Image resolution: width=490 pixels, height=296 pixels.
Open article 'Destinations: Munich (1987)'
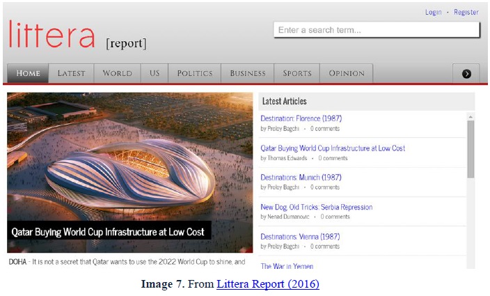click(x=301, y=178)
